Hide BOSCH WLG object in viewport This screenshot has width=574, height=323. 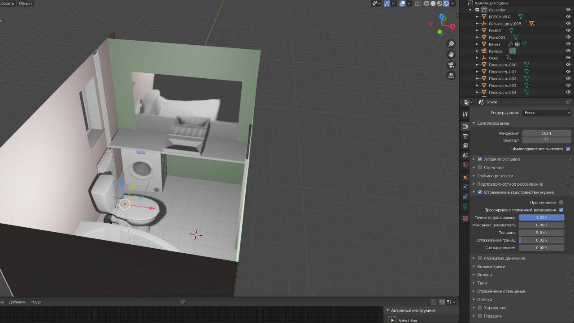point(568,17)
